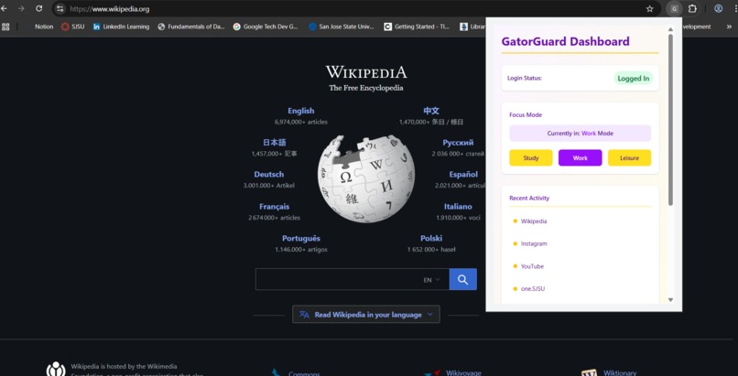Open the 日本語 Wikipedia link
Image resolution: width=738 pixels, height=376 pixels.
point(274,143)
